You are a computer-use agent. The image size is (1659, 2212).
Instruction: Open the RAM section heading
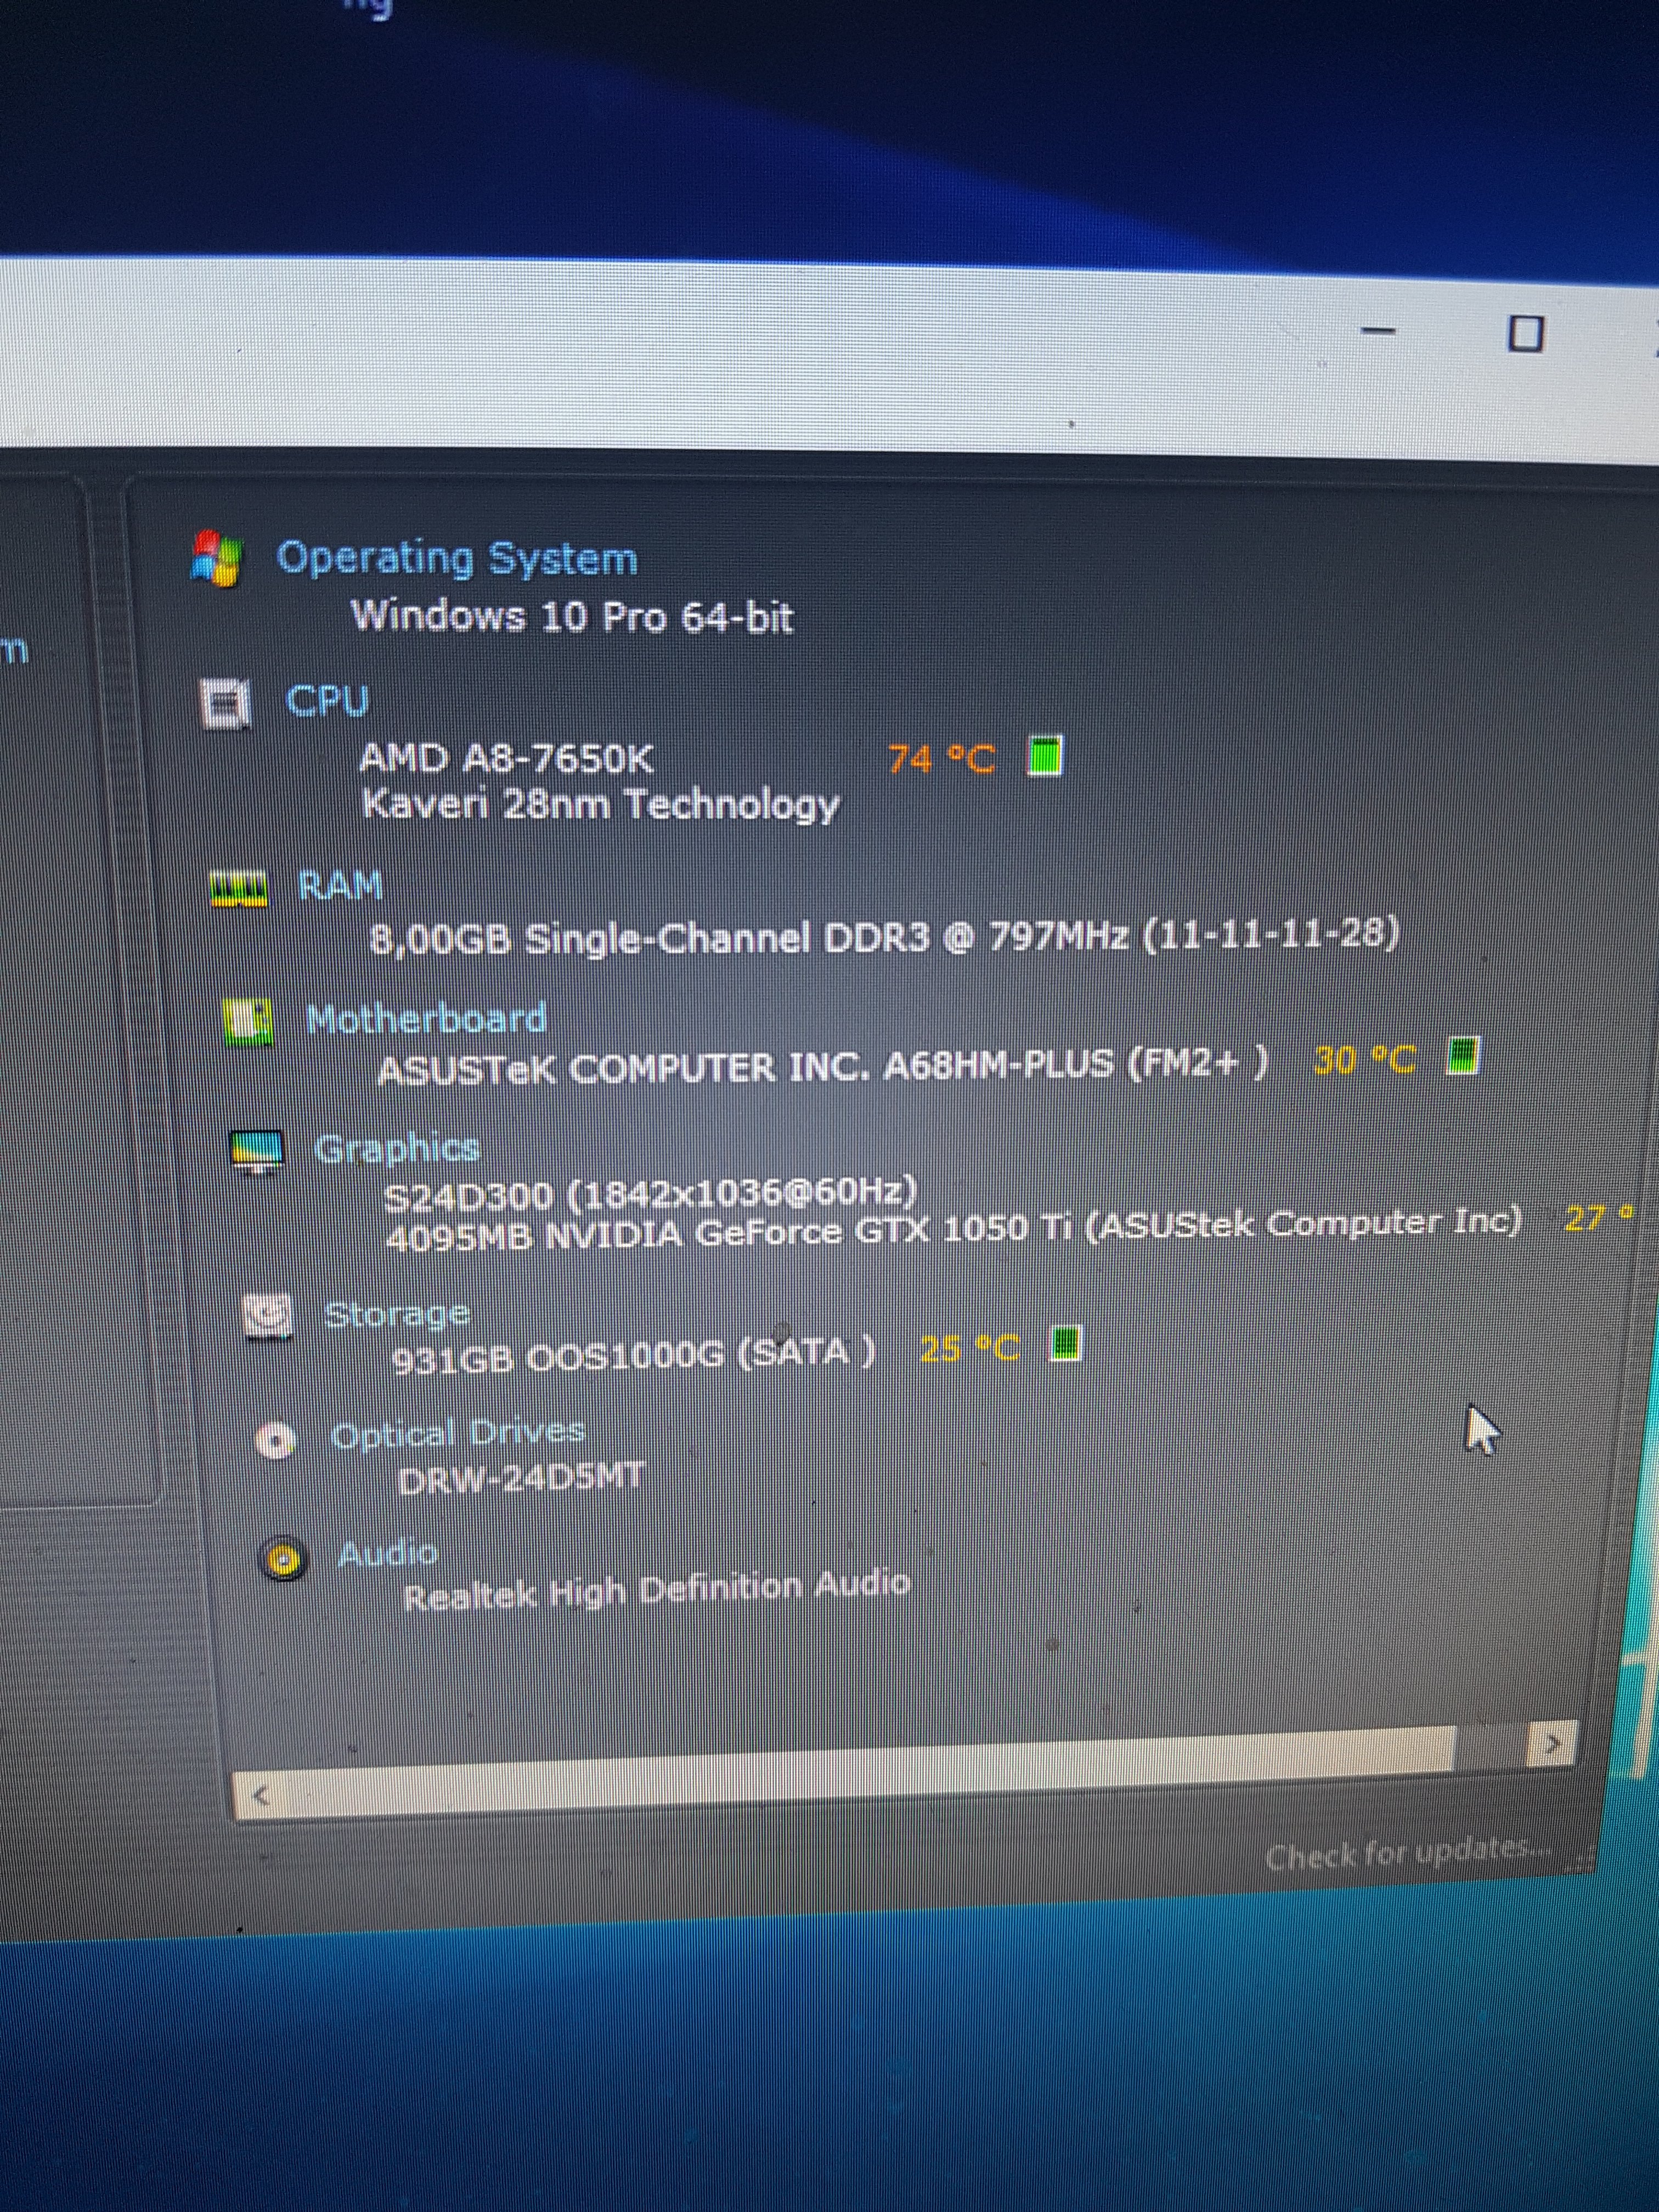pos(340,886)
